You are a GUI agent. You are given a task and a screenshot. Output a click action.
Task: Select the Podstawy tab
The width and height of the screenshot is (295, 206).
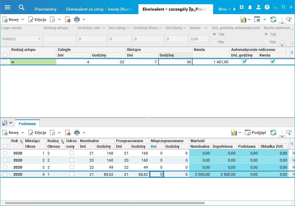[x=27, y=124]
